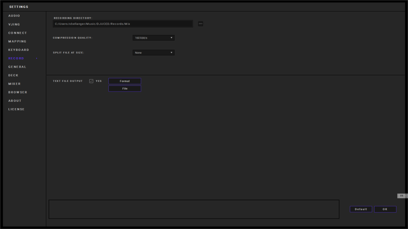Select the Mapping settings tab
The height and width of the screenshot is (229, 408).
click(18, 41)
